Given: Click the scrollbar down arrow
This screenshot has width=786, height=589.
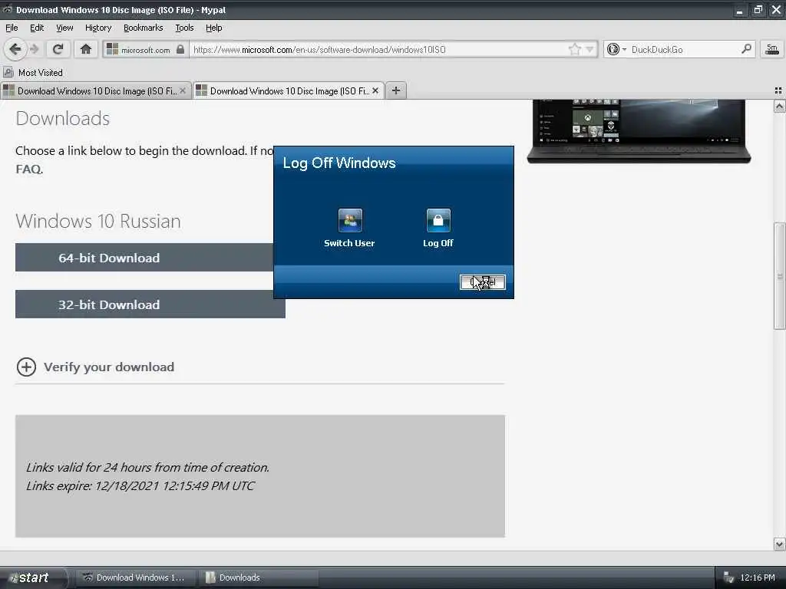Looking at the screenshot, I should pos(779,544).
